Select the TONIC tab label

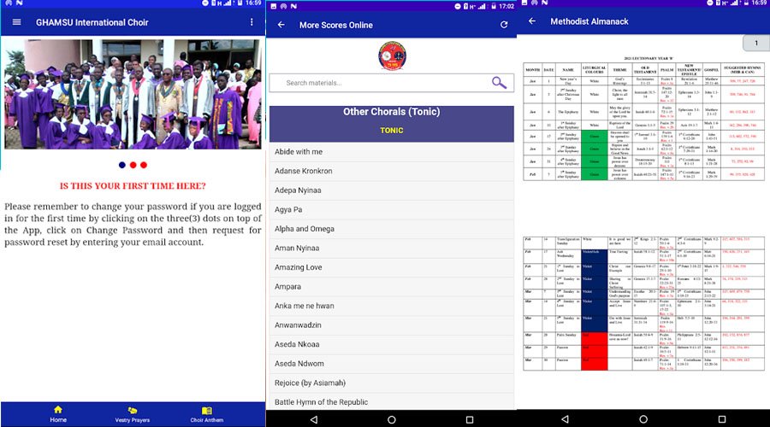(x=391, y=131)
